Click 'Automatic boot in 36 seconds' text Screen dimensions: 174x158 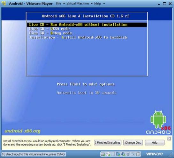(x=87, y=93)
